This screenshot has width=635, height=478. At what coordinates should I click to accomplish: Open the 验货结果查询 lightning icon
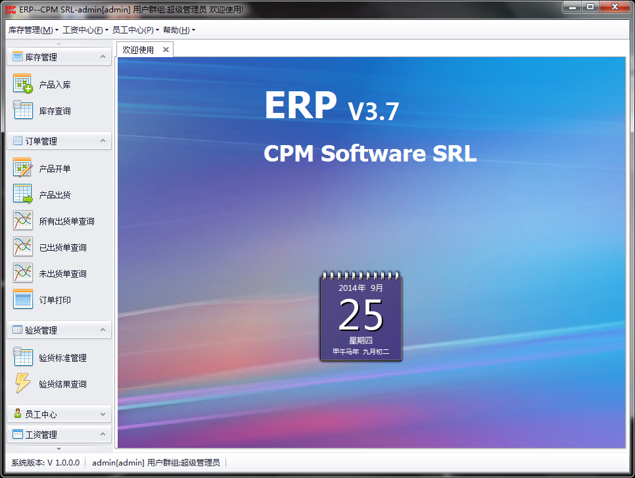(x=22, y=383)
